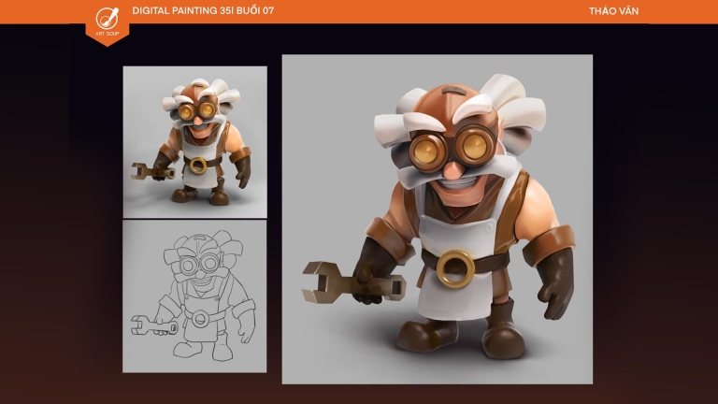Open the small colored character thumbnail
This screenshot has width=718, height=404.
click(x=194, y=141)
